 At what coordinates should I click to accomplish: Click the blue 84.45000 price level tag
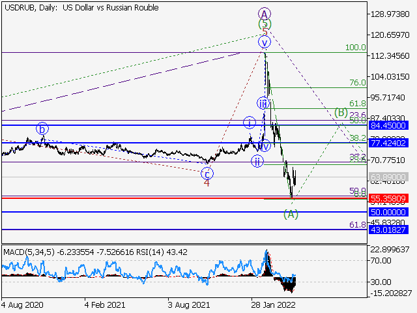[x=388, y=125]
